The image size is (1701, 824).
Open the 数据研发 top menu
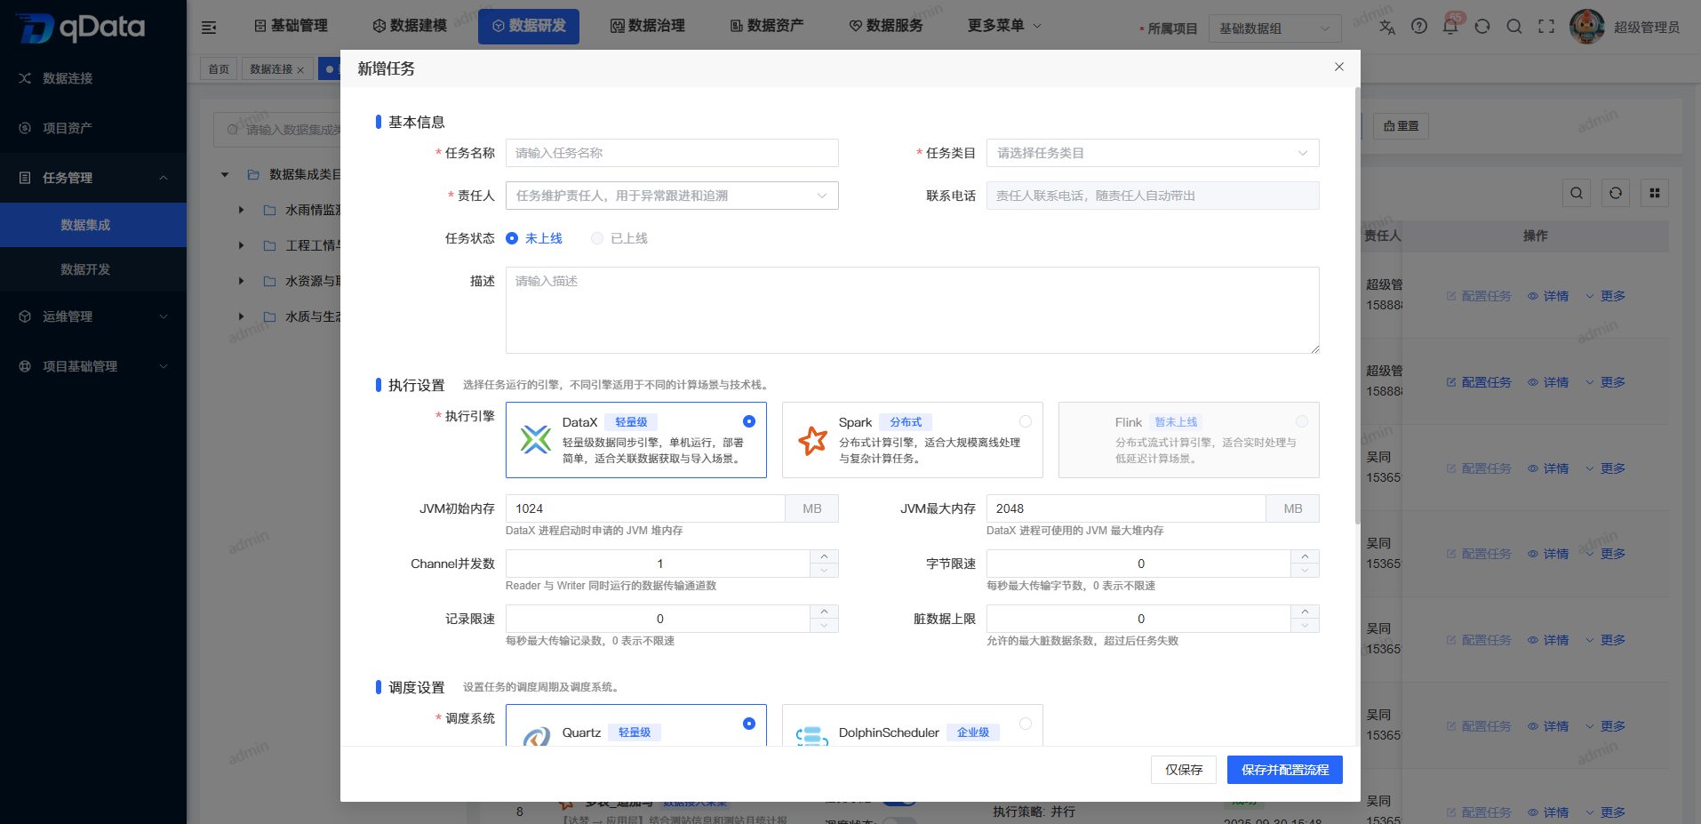point(529,26)
